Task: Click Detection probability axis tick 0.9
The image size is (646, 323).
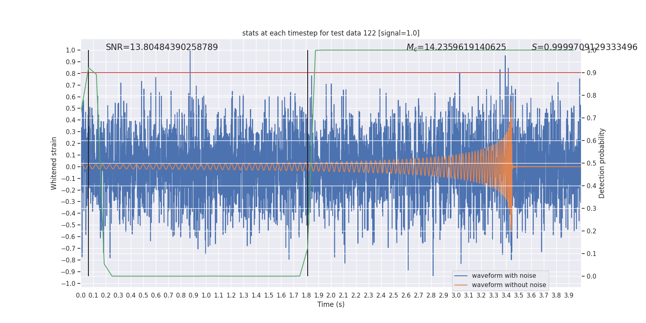Action: click(x=591, y=73)
